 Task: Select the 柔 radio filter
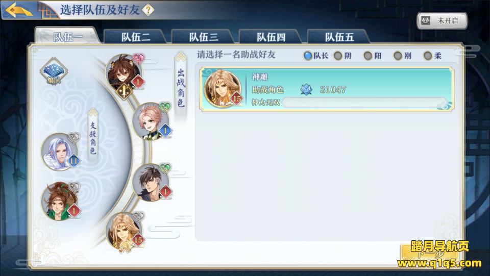[x=432, y=56]
